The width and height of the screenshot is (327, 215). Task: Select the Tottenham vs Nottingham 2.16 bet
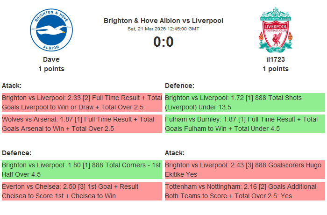coord(245,191)
